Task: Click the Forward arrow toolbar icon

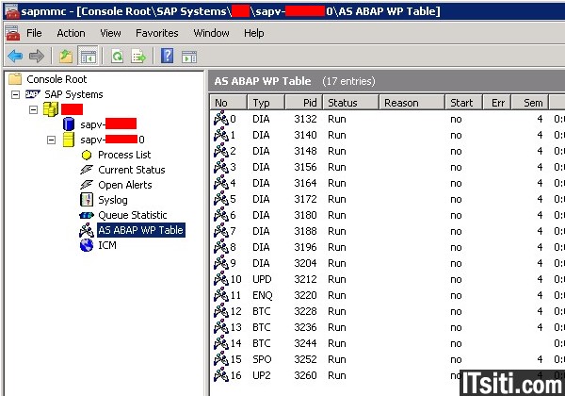Action: coord(36,57)
